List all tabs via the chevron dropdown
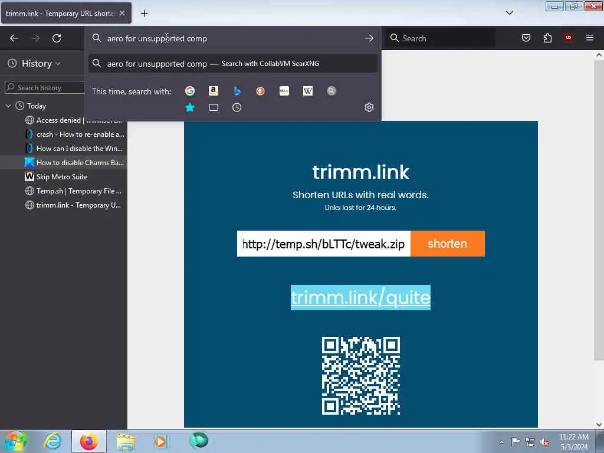This screenshot has width=604, height=453. (510, 13)
